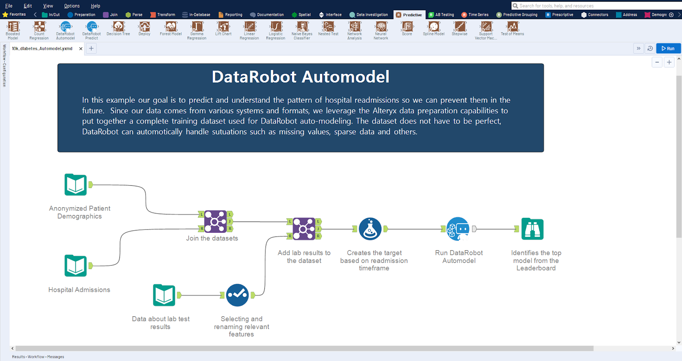This screenshot has width=682, height=361.
Task: Zoom in on the canvas
Action: point(669,62)
